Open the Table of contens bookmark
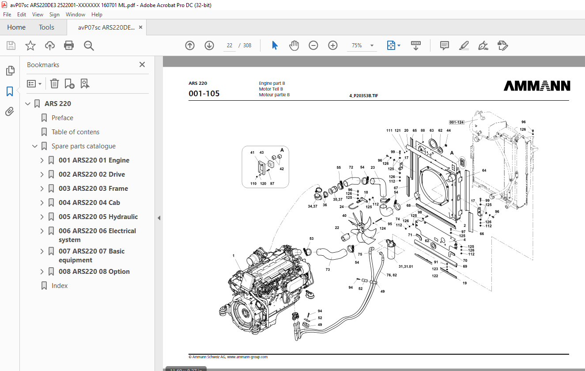585x371 pixels. (x=75, y=132)
